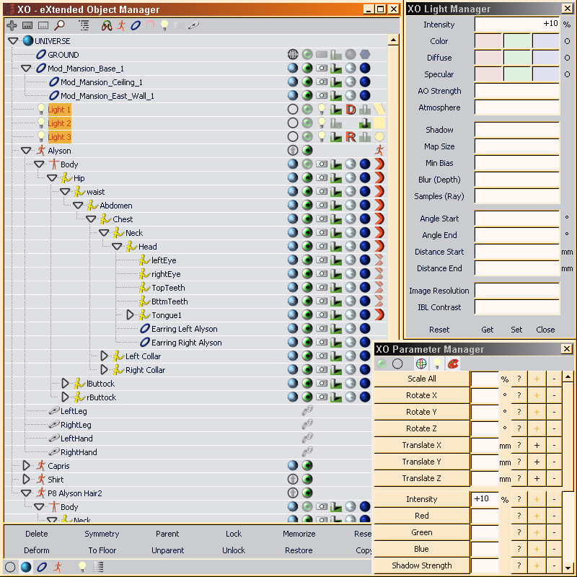Click the Memorize command
577x577 pixels.
299,534
